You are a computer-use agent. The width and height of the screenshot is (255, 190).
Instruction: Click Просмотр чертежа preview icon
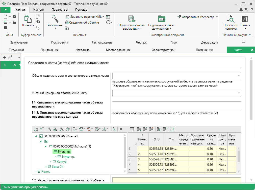click(230, 19)
